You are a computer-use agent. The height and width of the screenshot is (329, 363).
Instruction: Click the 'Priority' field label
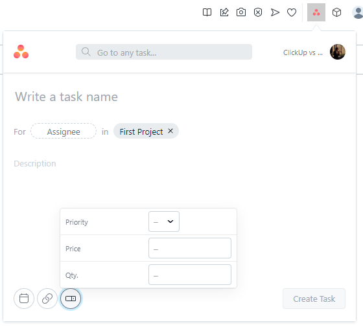(x=76, y=222)
